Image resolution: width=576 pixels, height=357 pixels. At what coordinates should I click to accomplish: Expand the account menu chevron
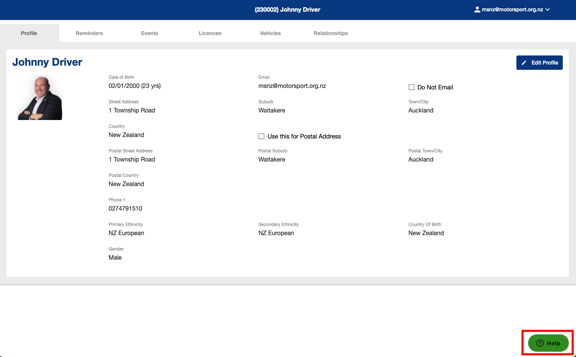548,9
